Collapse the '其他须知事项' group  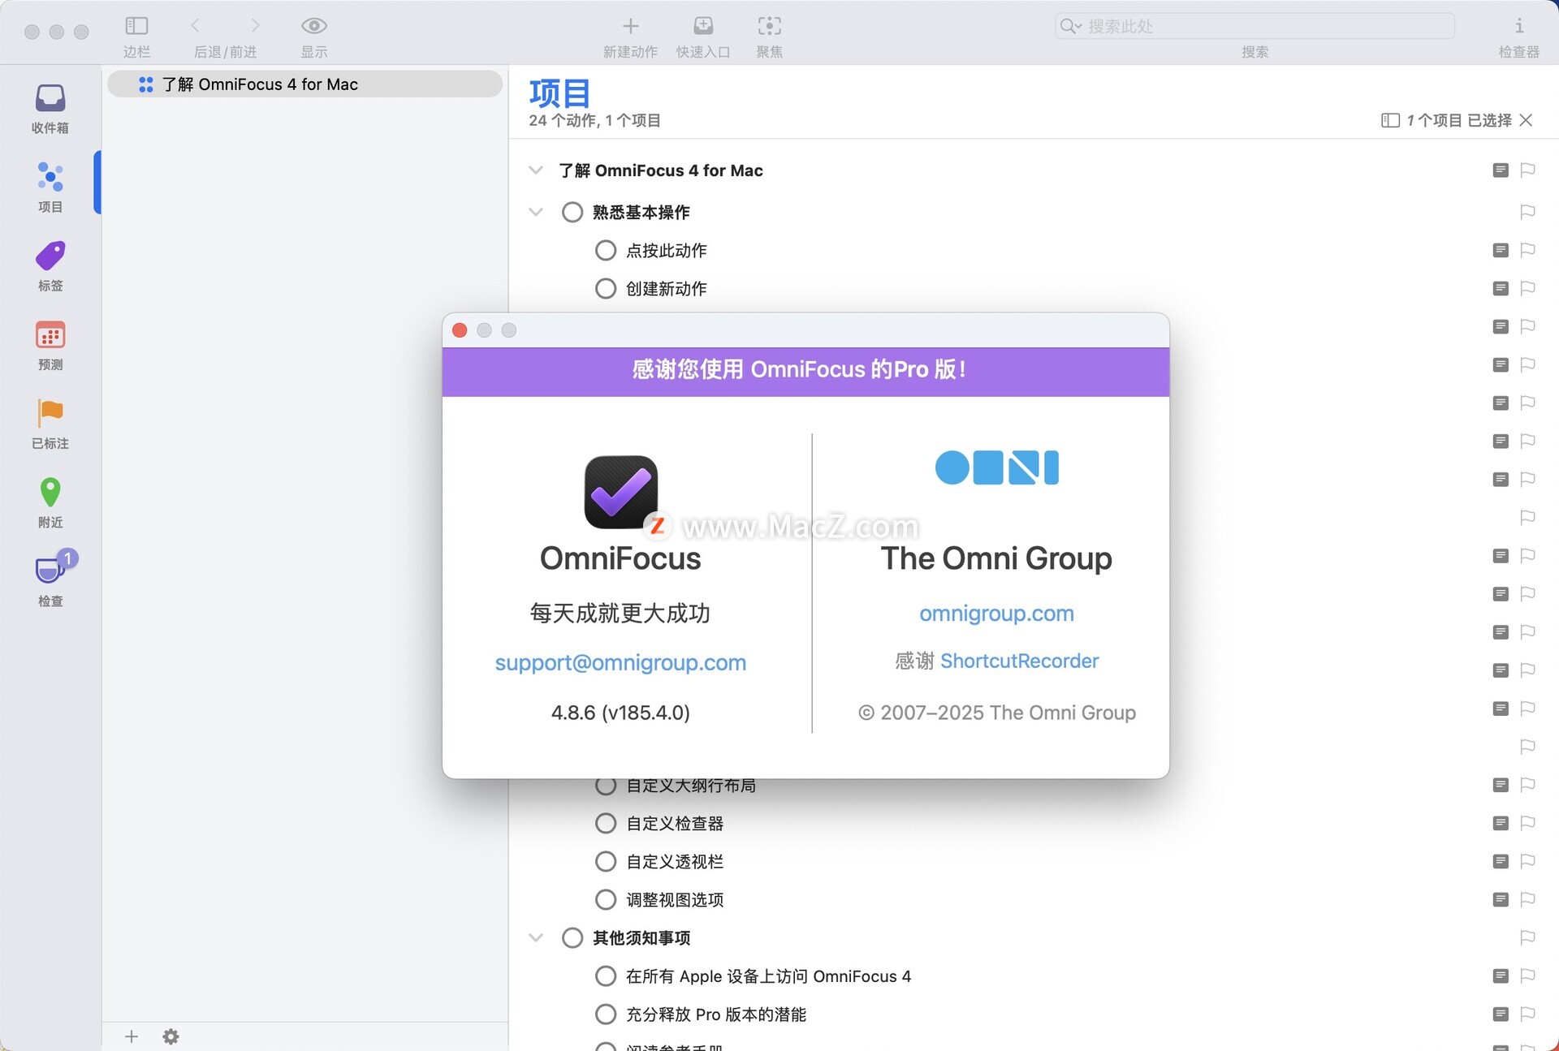[536, 938]
